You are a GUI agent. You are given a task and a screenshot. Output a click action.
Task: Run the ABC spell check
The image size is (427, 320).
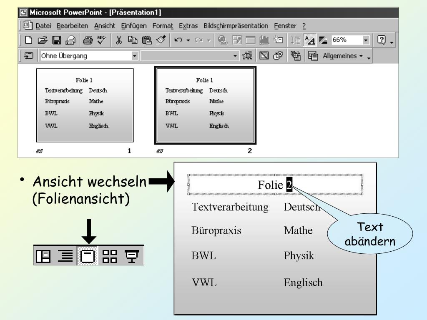coord(102,40)
